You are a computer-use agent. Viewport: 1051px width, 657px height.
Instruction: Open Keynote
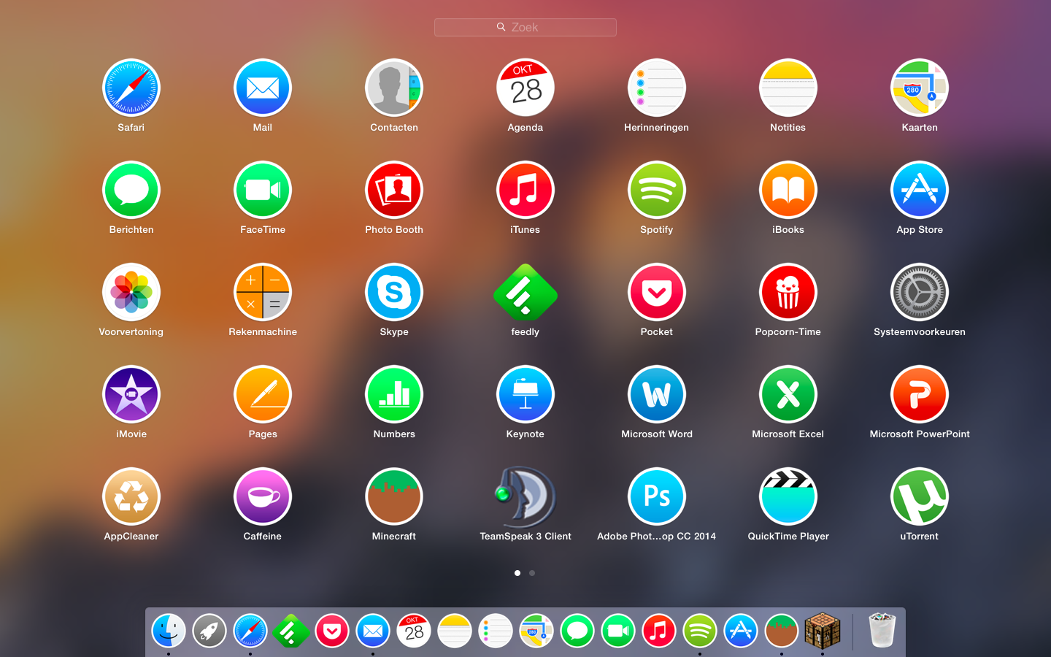(x=525, y=394)
